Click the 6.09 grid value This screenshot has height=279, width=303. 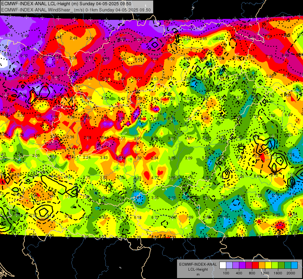171,118
